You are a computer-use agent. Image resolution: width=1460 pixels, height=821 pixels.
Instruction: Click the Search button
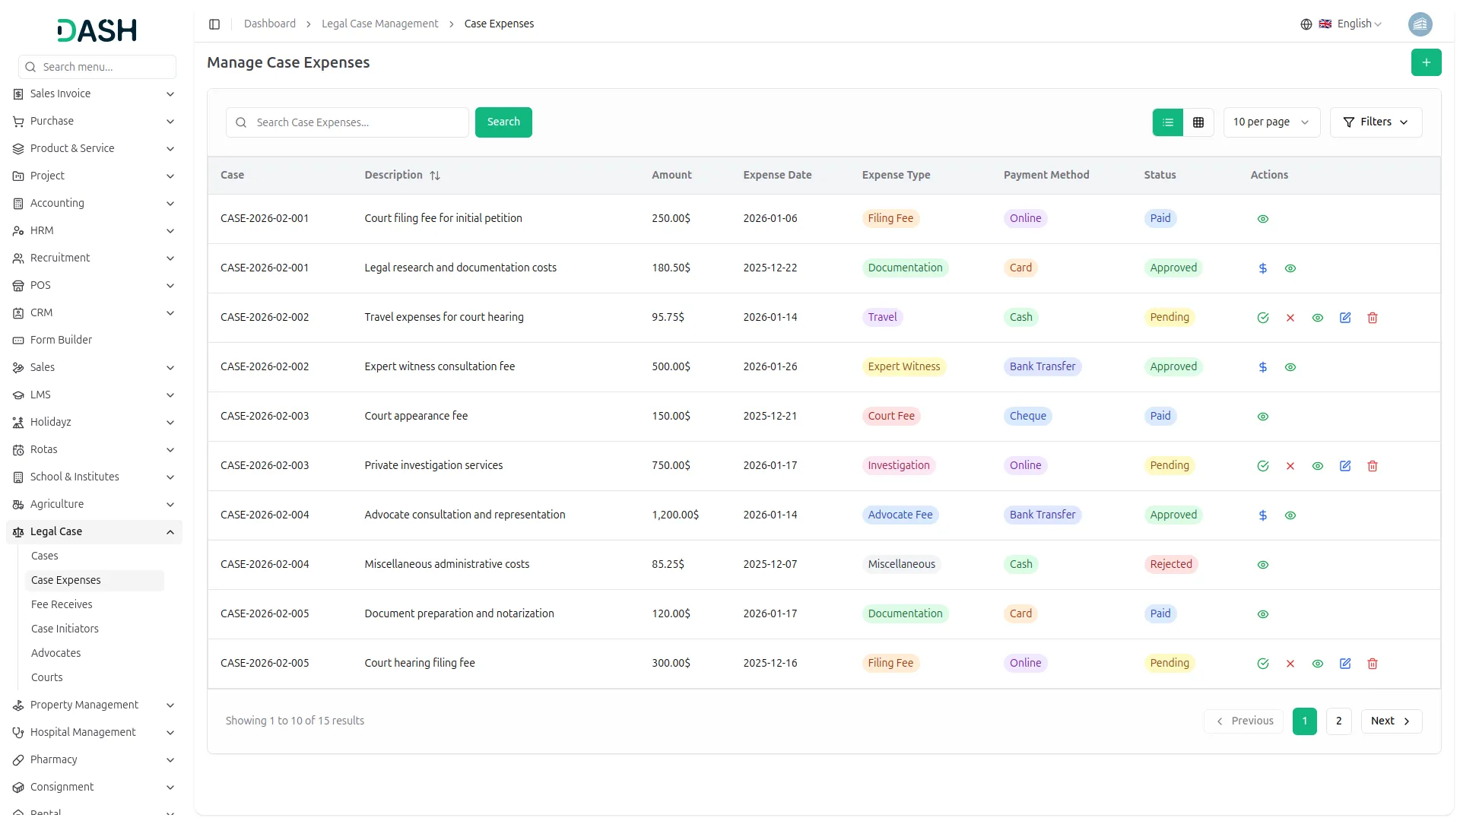point(503,122)
